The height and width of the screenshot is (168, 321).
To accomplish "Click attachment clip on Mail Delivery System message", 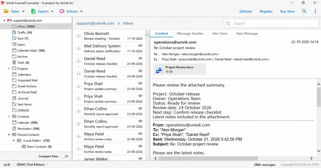I will coord(140,45).
